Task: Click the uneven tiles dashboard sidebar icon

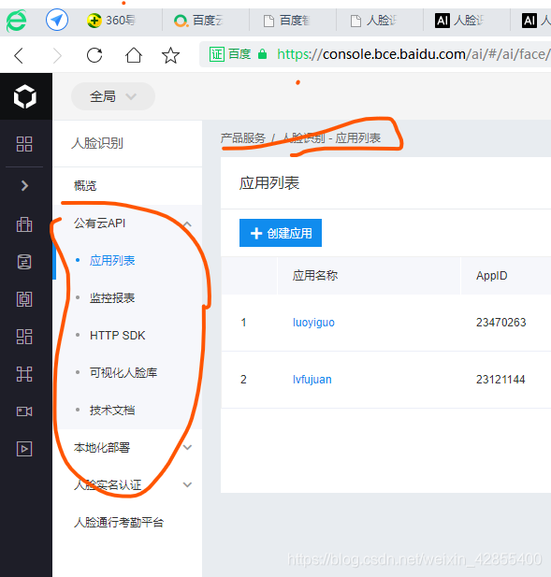Action: 24,337
